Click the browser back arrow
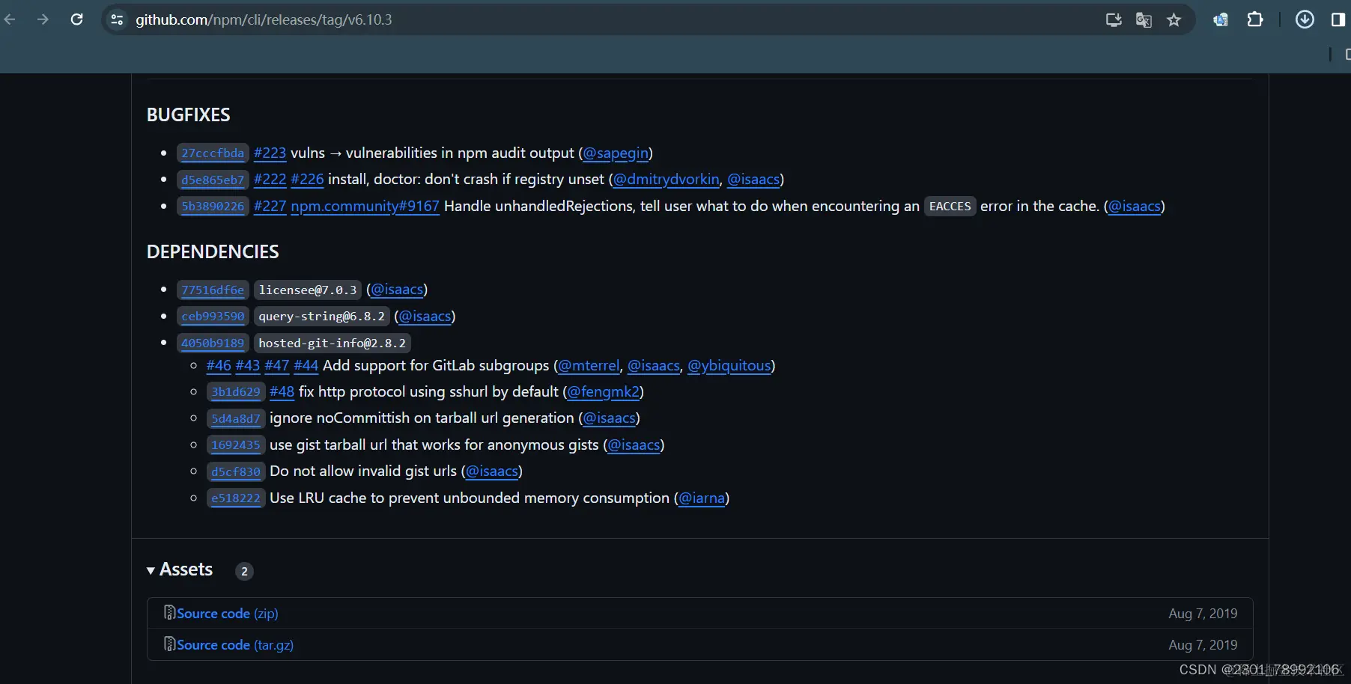The image size is (1351, 684). click(x=10, y=19)
